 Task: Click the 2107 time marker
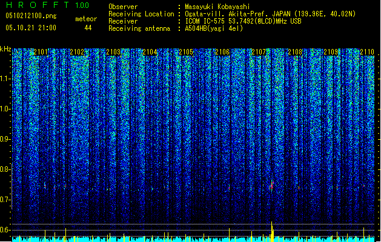pyautogui.click(x=259, y=52)
